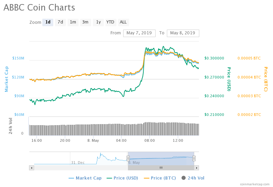This screenshot has width=273, height=187.
Task: Toggle Price (USD) series in legend
Action: 123,178
